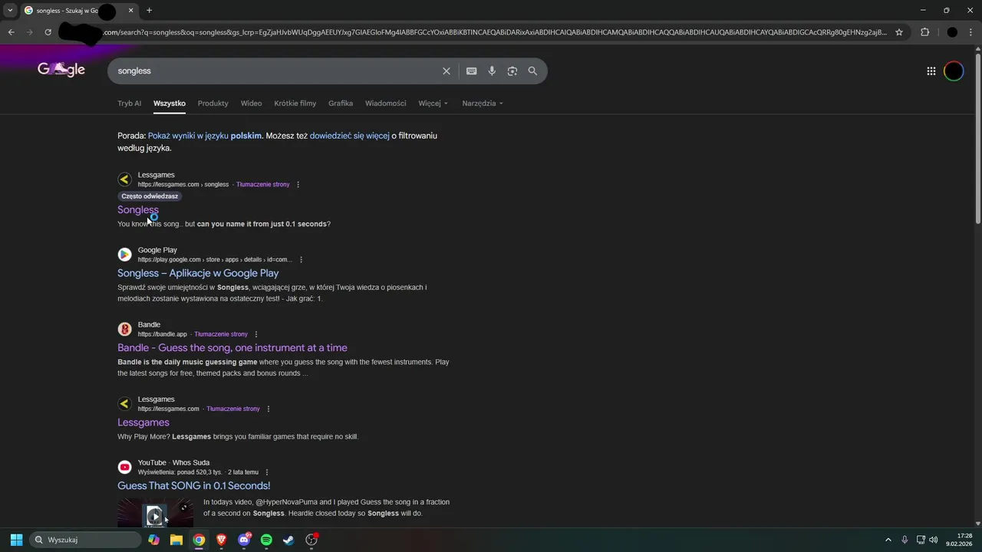
Task: Open the on-screen keyboard input tool
Action: tap(471, 71)
